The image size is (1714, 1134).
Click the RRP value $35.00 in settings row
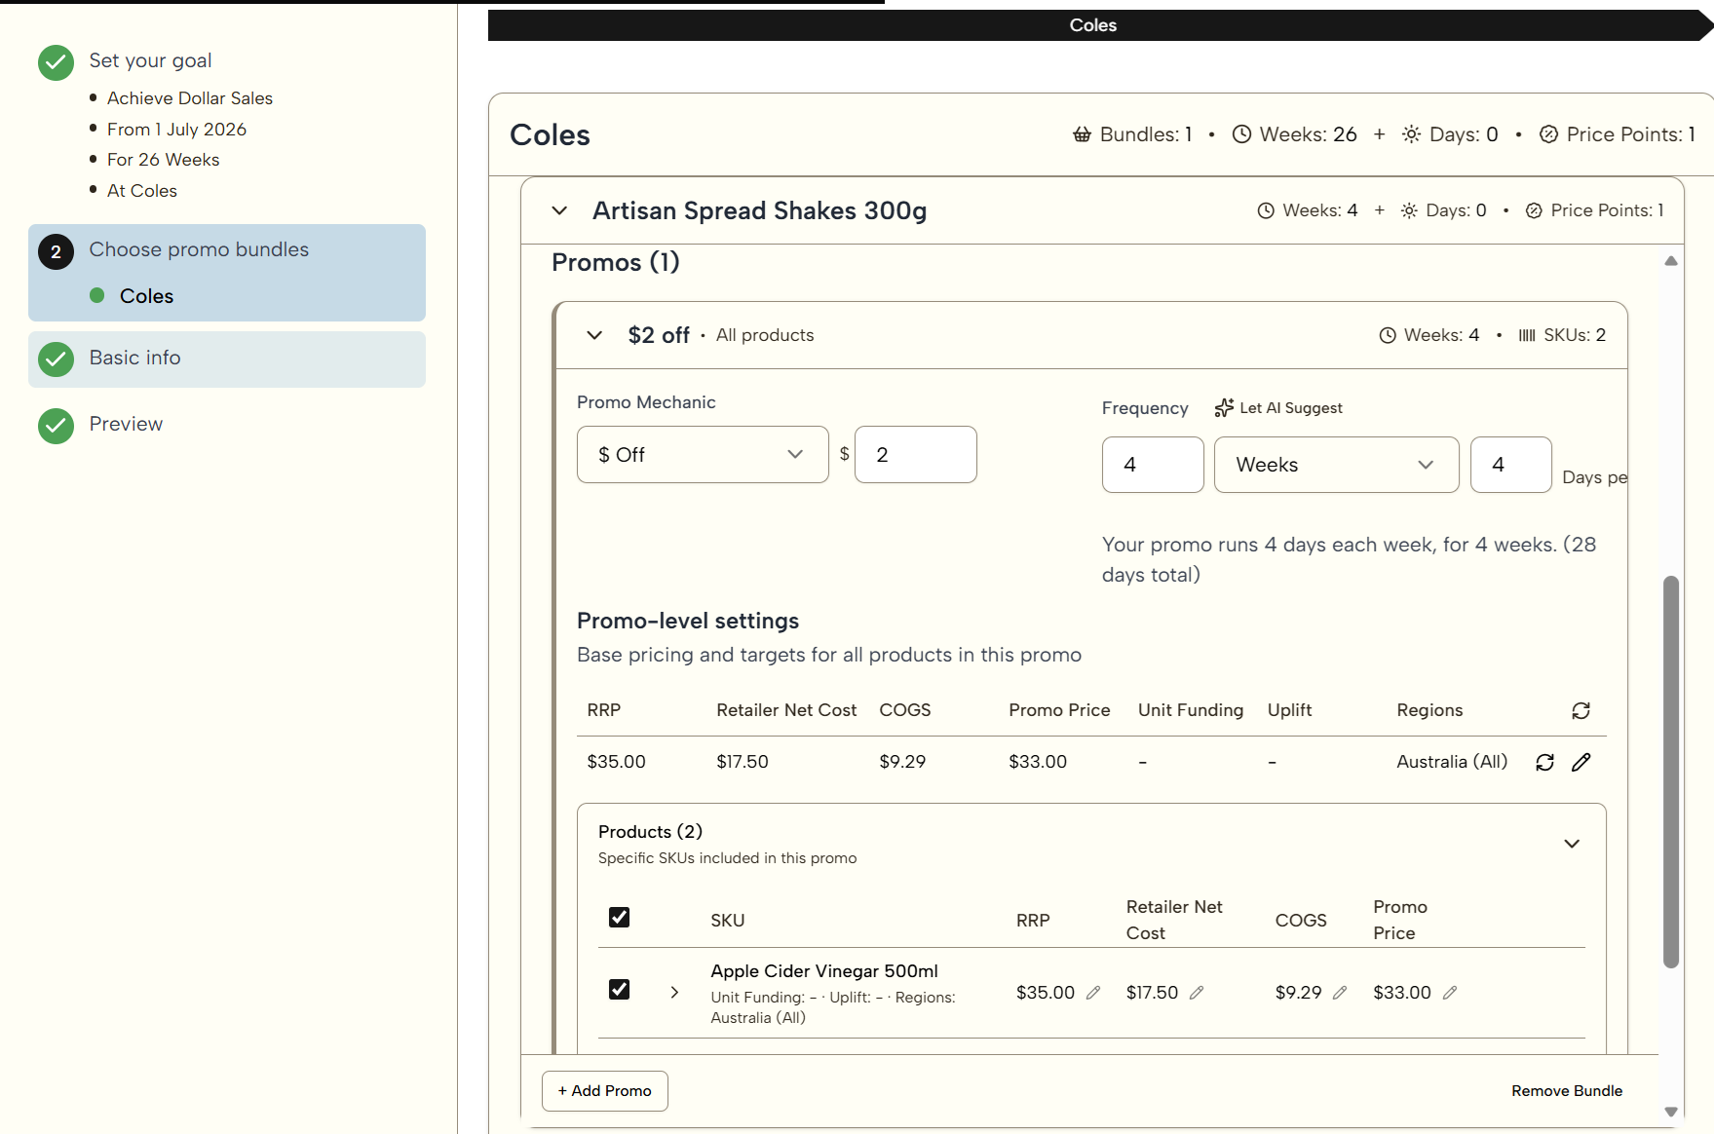(616, 762)
